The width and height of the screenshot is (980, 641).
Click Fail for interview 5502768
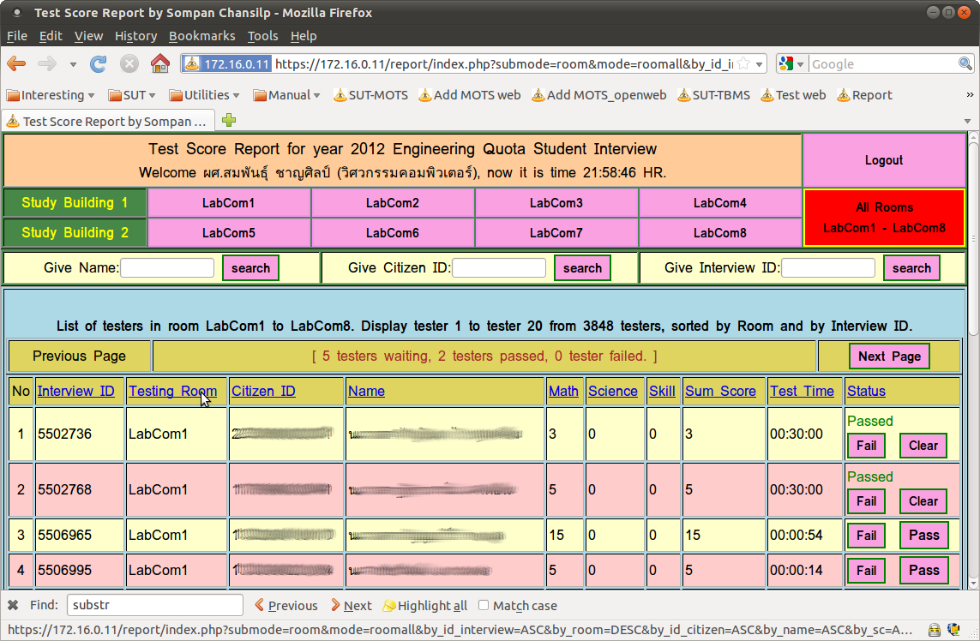(866, 501)
